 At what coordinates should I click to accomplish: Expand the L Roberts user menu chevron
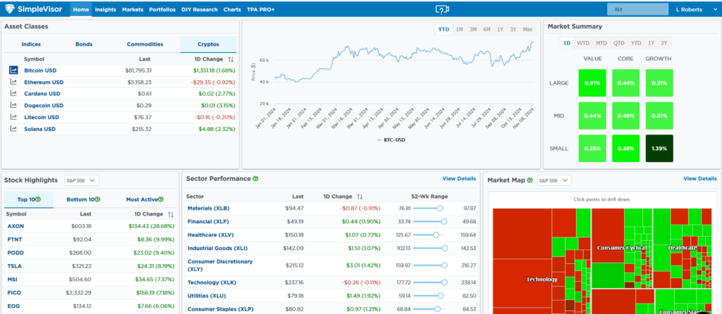714,10
